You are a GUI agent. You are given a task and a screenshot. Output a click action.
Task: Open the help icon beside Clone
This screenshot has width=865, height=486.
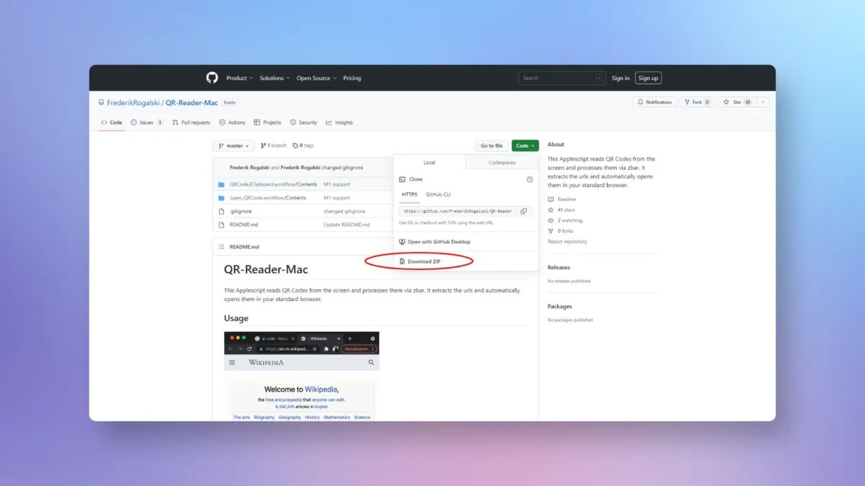[x=530, y=179]
